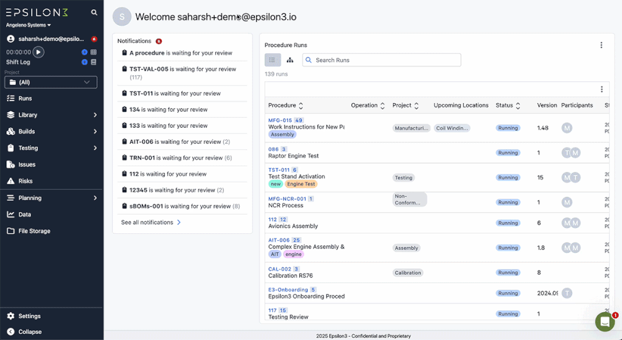Open TST-VAL-005 review notification
This screenshot has height=340, width=622.
pyautogui.click(x=182, y=73)
